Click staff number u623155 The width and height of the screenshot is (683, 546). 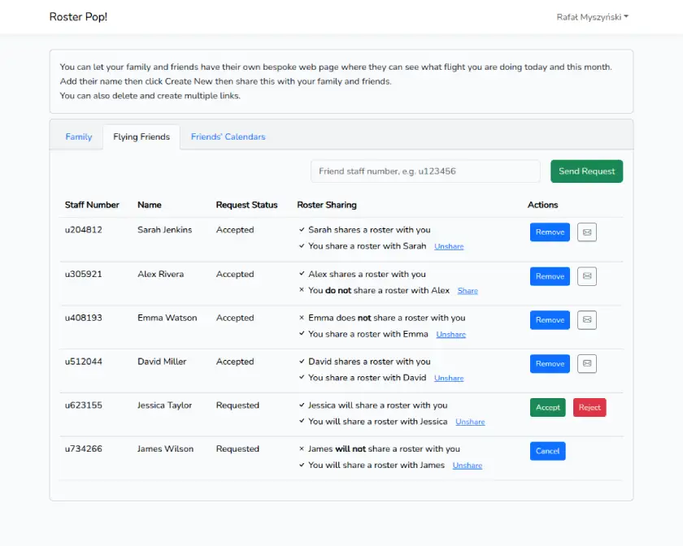pyautogui.click(x=83, y=405)
